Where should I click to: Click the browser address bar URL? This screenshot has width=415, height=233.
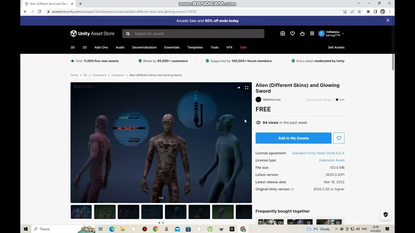click(x=124, y=12)
